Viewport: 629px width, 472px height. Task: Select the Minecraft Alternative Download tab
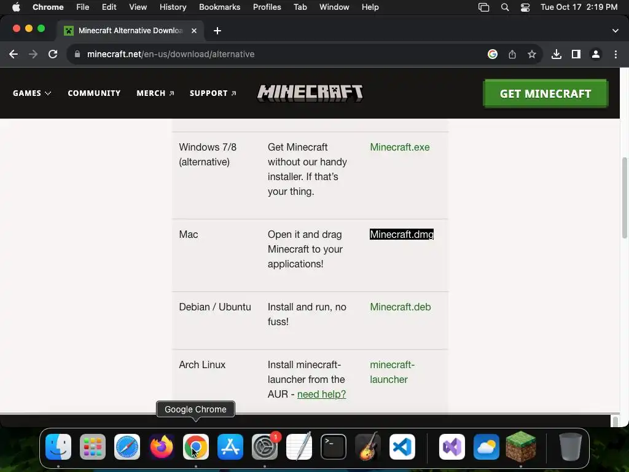pyautogui.click(x=130, y=31)
